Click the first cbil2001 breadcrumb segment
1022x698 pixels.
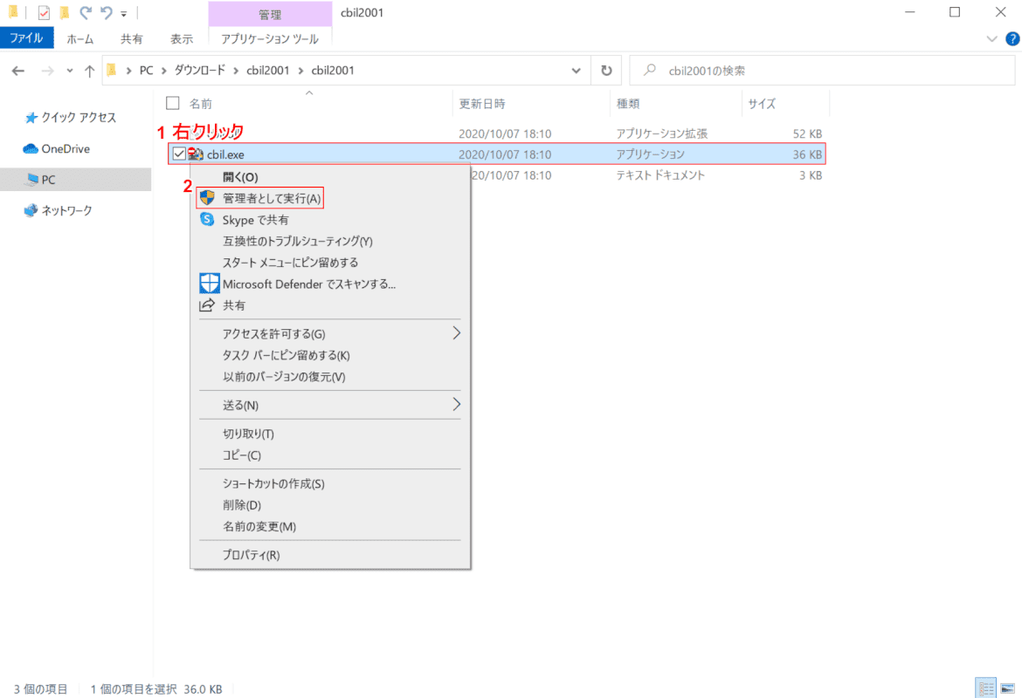(268, 71)
